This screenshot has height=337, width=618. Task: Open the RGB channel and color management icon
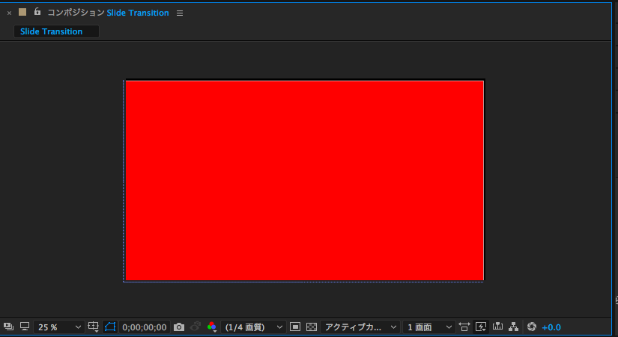[212, 327]
